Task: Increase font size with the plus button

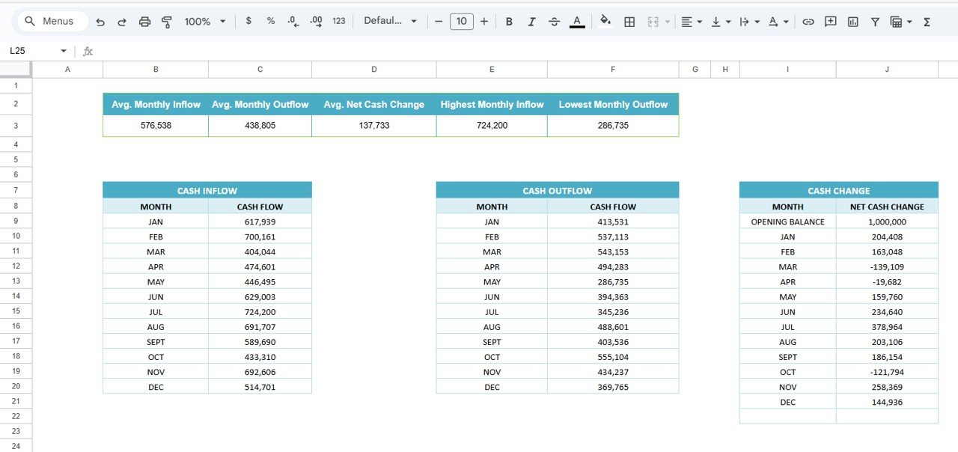Action: pyautogui.click(x=484, y=22)
